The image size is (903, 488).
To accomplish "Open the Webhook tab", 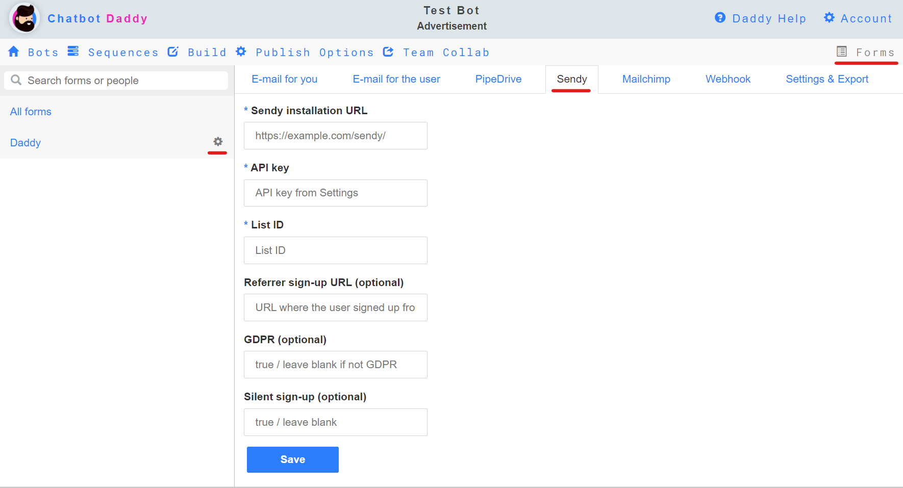I will 728,79.
